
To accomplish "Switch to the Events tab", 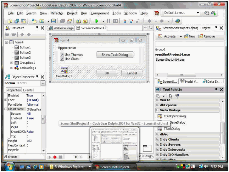I will 28,90.
